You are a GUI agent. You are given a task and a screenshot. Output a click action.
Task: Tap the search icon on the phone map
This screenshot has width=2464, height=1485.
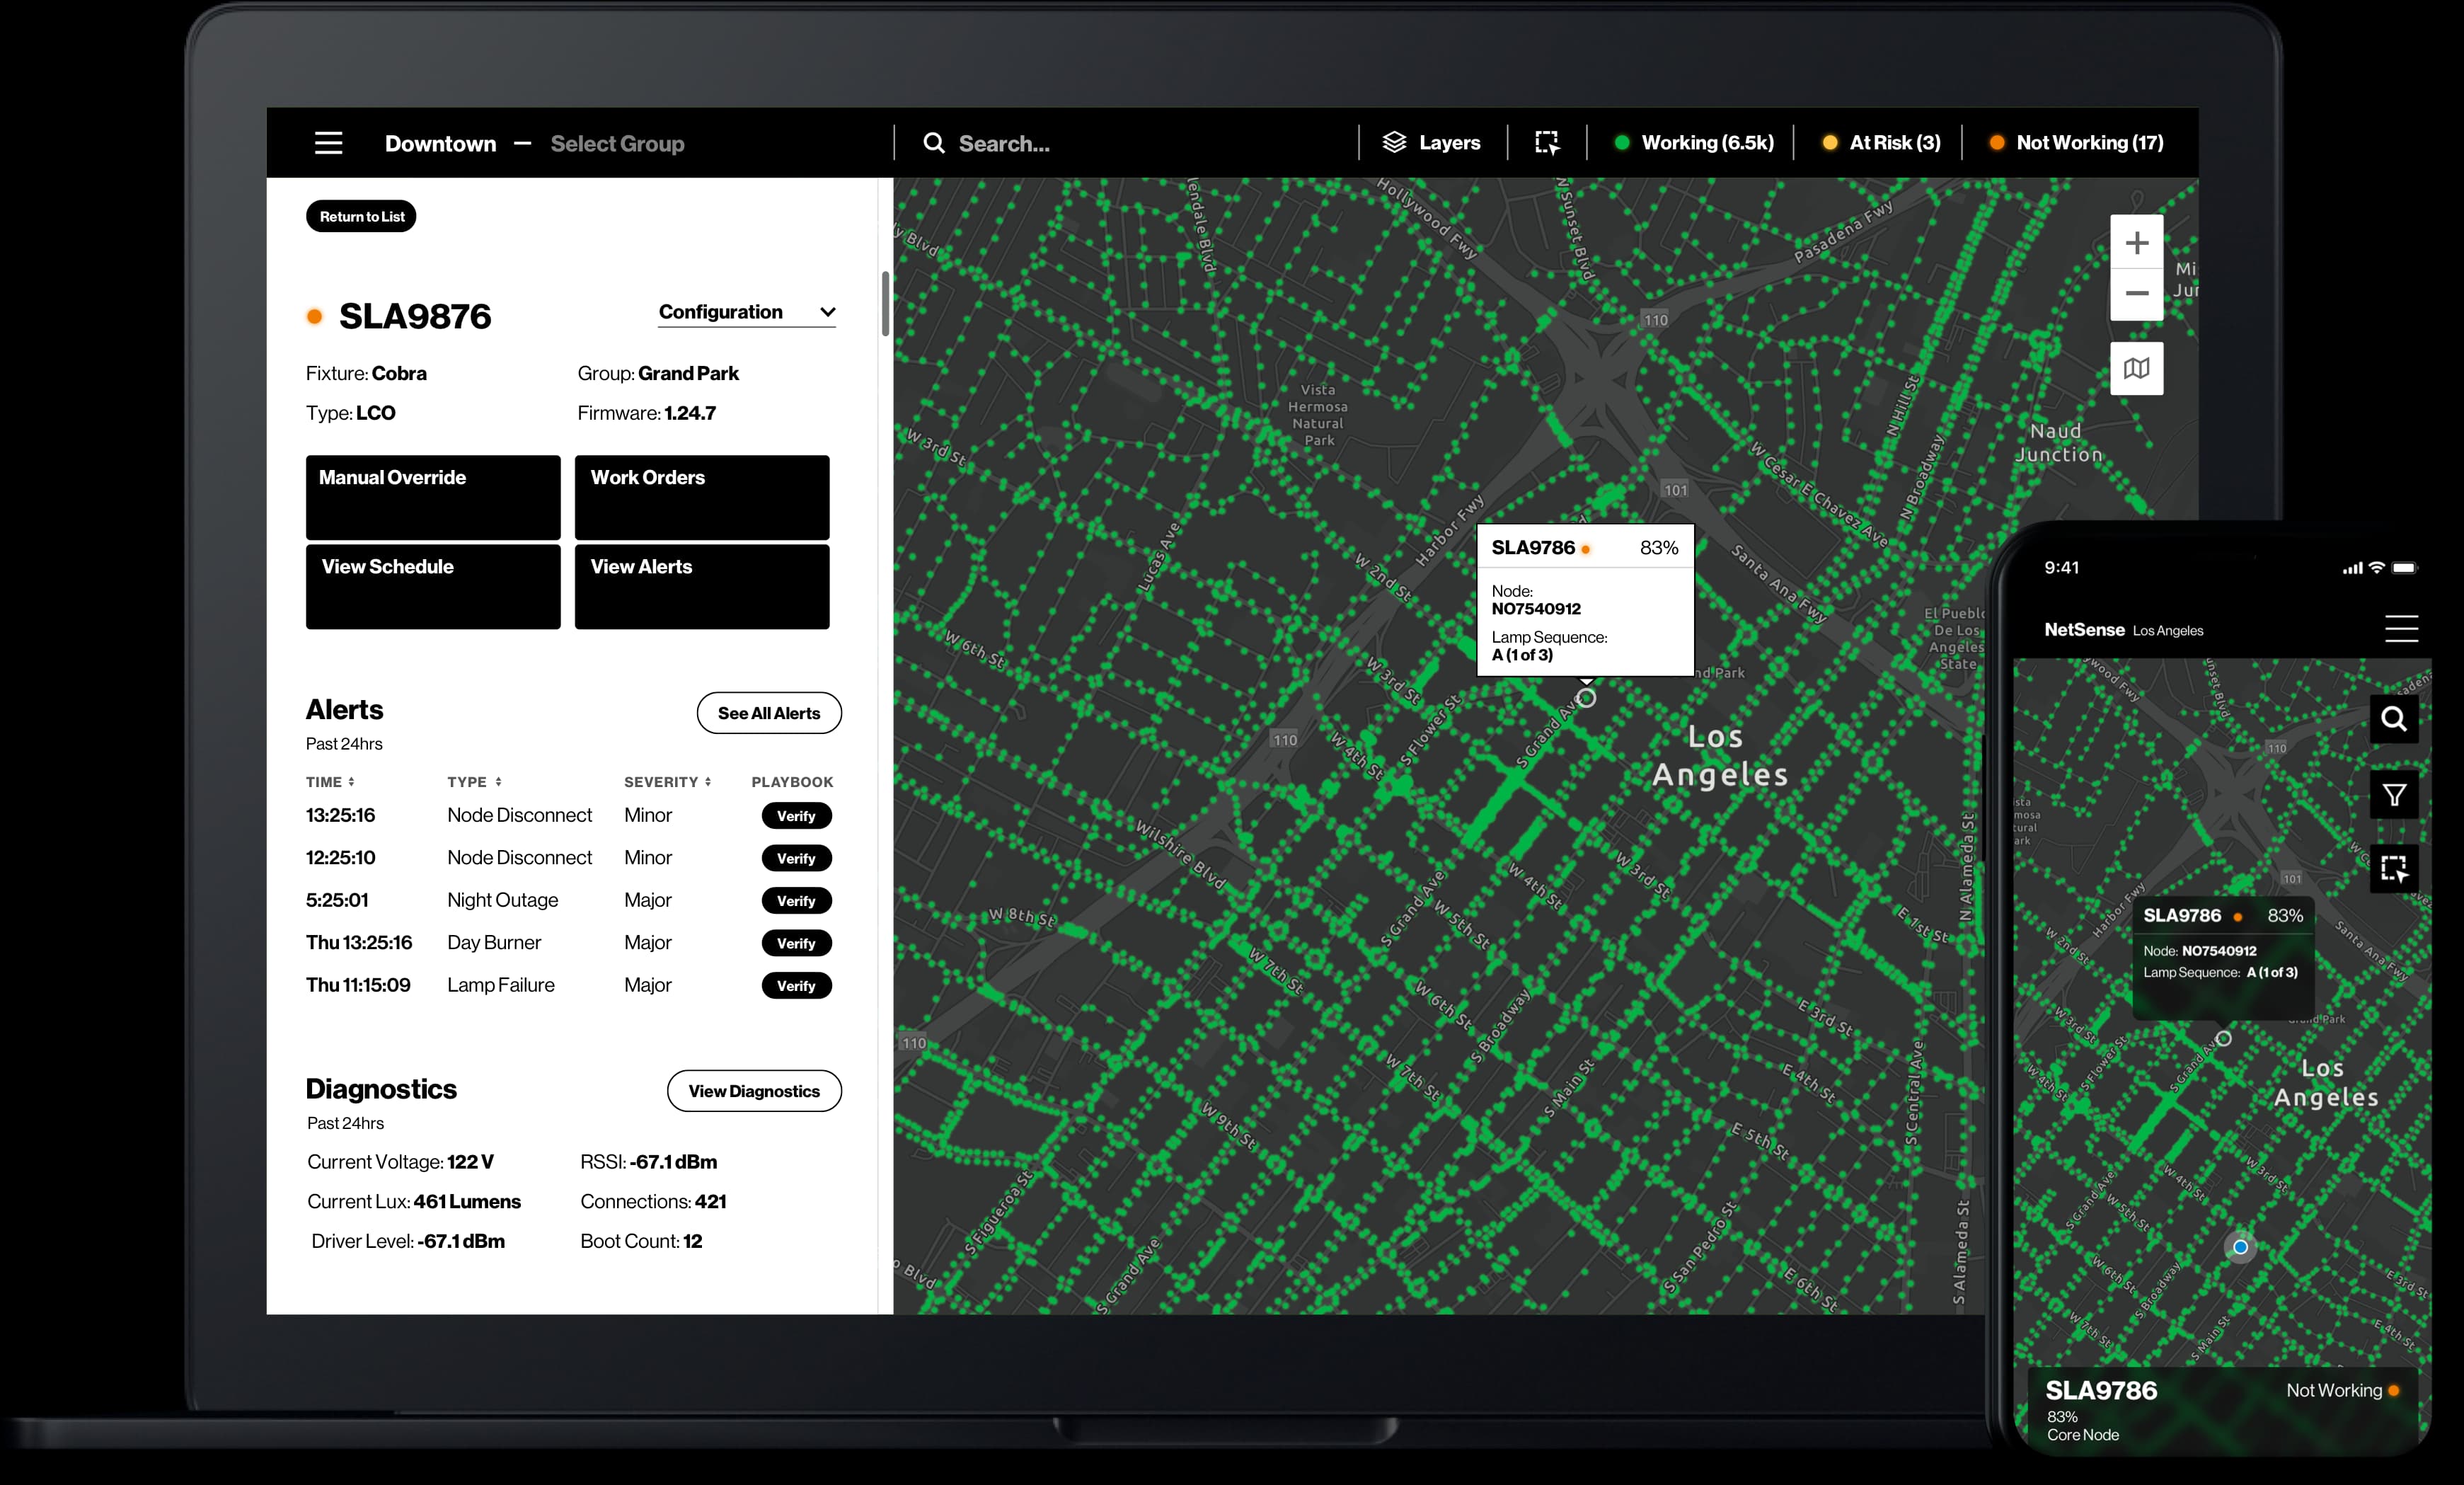[x=2393, y=718]
